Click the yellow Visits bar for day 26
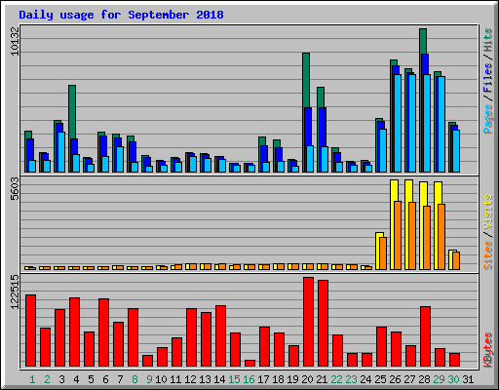The width and height of the screenshot is (499, 390). tap(393, 224)
